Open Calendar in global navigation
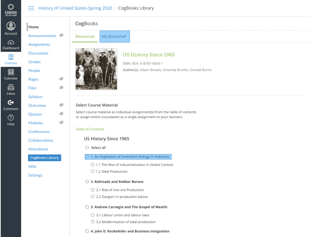This screenshot has height=237, width=311. (11, 75)
